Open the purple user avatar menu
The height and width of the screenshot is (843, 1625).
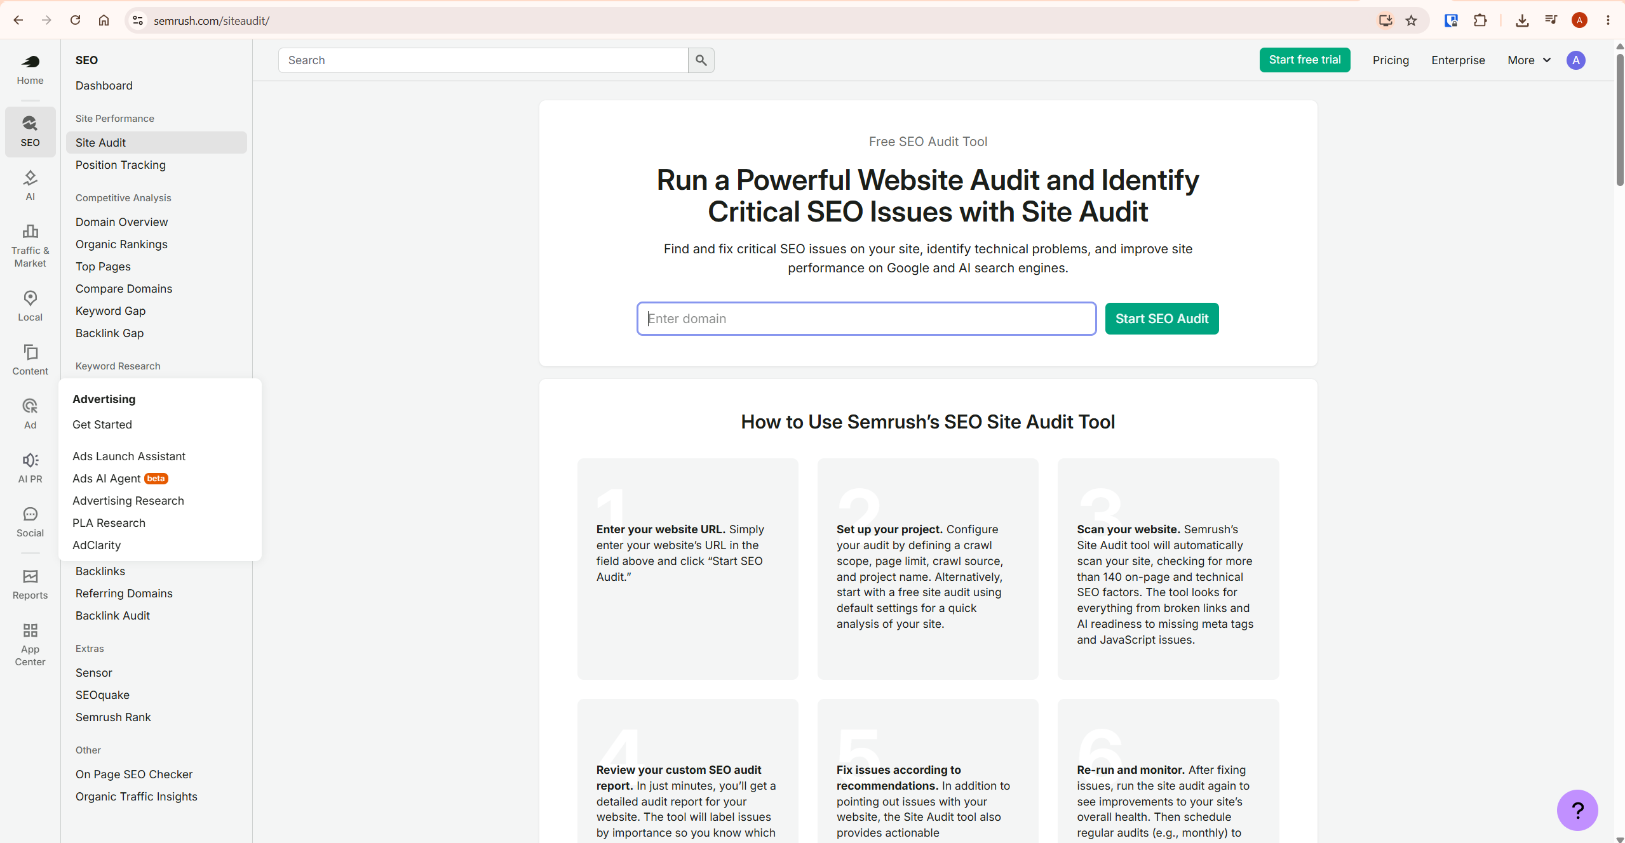[x=1575, y=60]
